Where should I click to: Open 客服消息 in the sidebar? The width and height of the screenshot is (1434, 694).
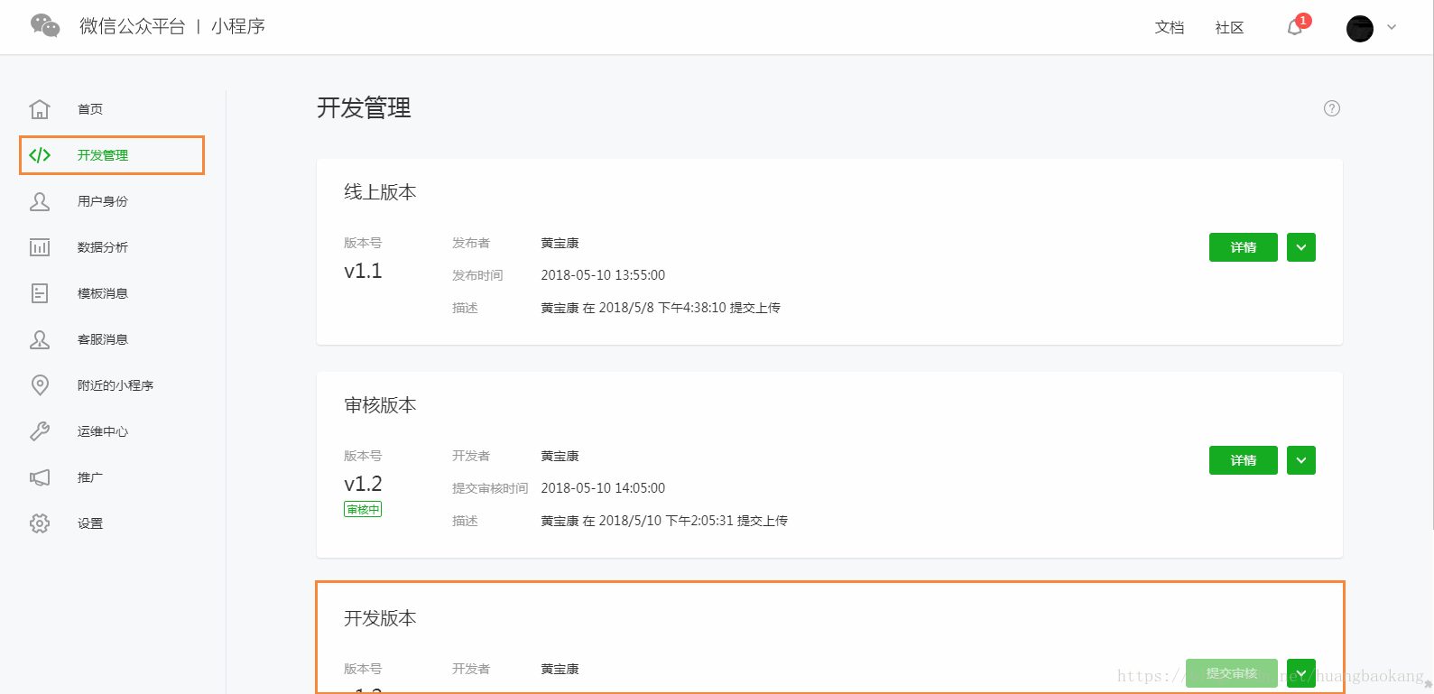[103, 339]
